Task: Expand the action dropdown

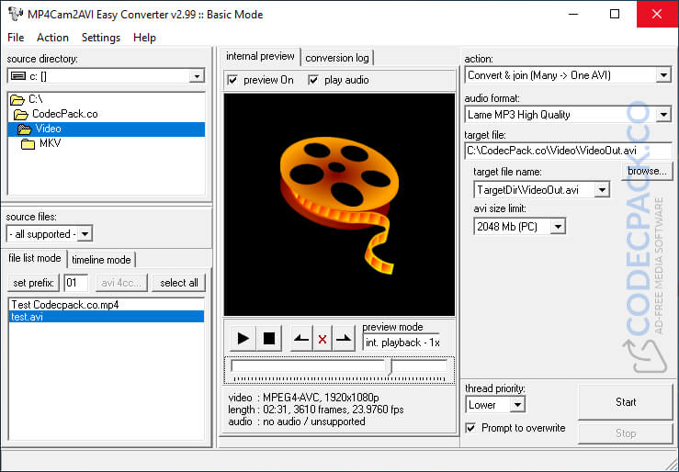Action: (663, 75)
